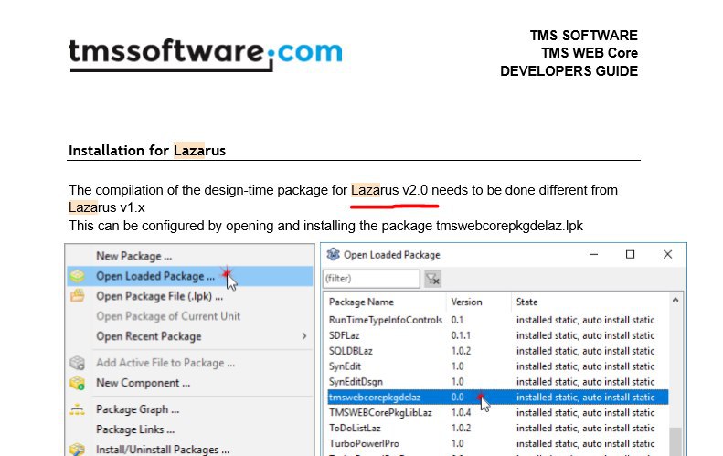723x456 pixels.
Task: Click the package filter input field
Action: (x=371, y=279)
